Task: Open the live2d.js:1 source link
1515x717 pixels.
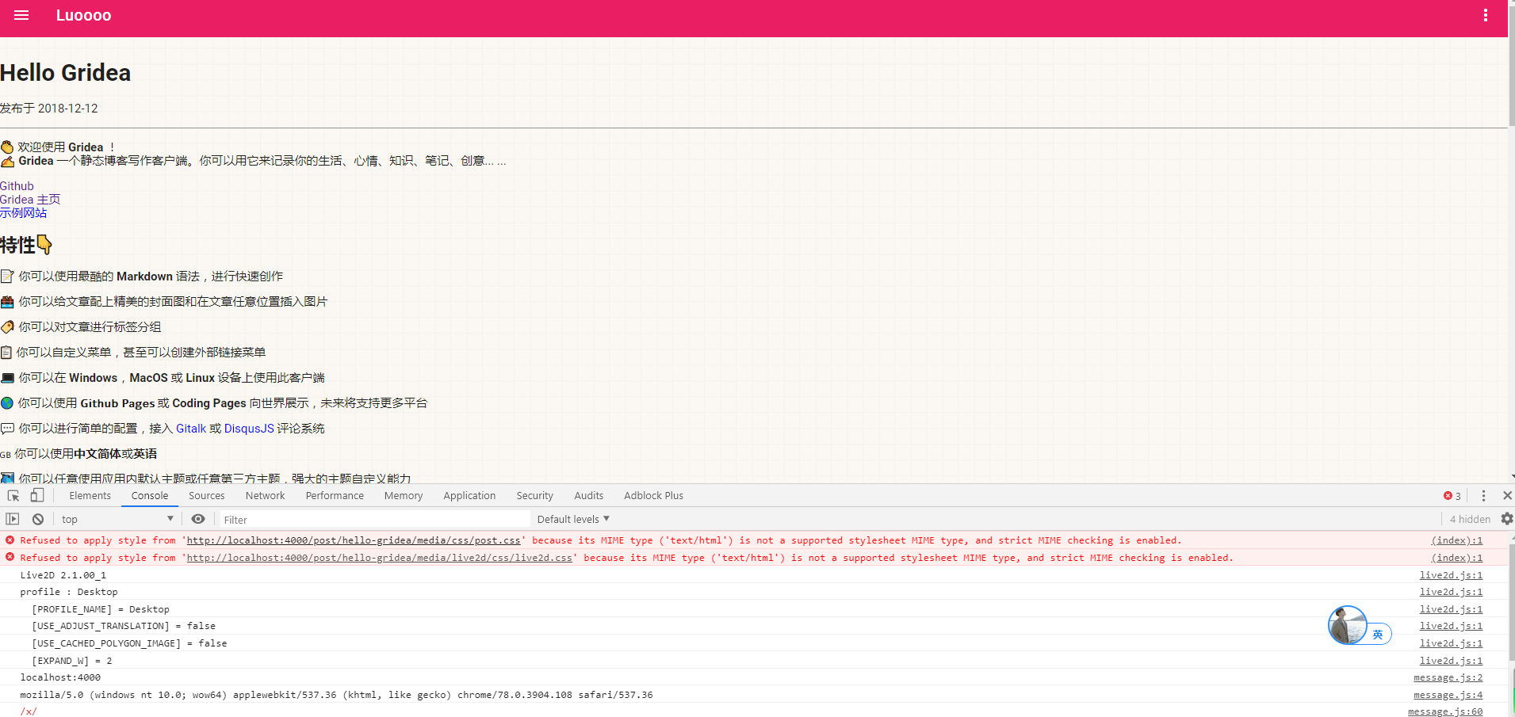Action: [x=1450, y=575]
